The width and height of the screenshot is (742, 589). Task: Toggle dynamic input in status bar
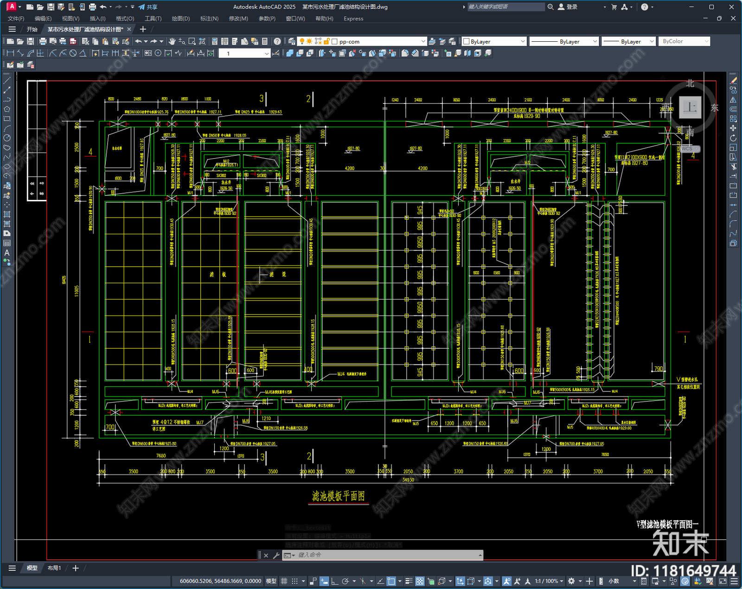tap(324, 581)
